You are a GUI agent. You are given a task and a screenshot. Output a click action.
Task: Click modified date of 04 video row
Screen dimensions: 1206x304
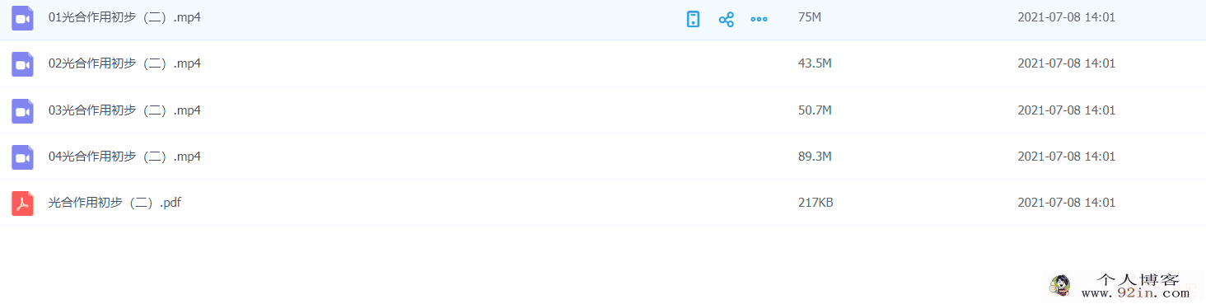pos(1066,156)
